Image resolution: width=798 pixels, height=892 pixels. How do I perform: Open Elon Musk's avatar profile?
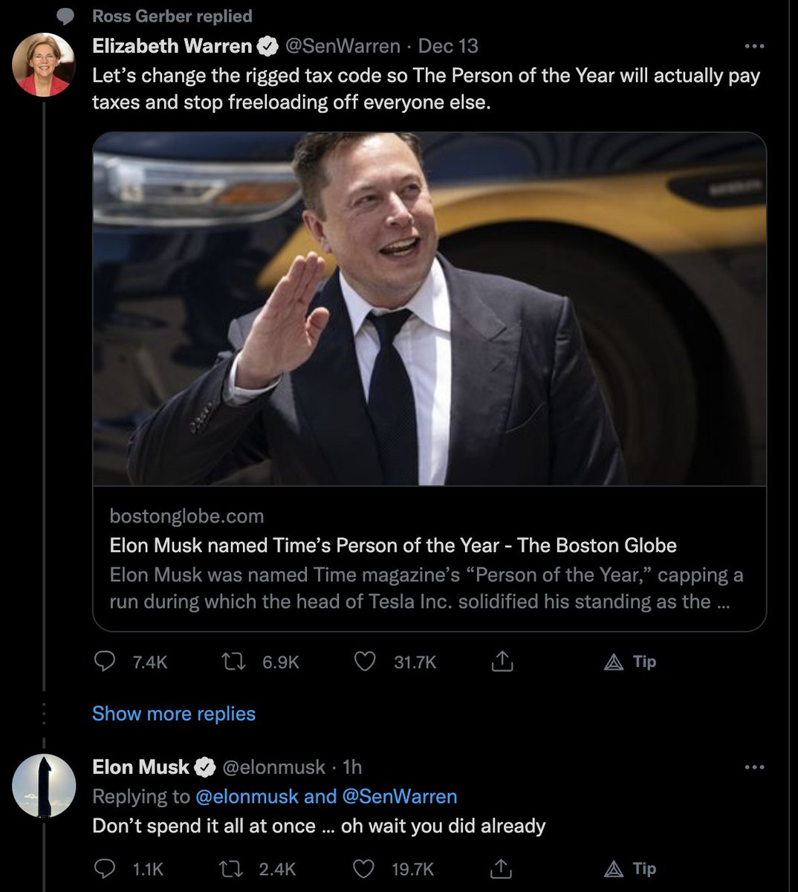(44, 786)
